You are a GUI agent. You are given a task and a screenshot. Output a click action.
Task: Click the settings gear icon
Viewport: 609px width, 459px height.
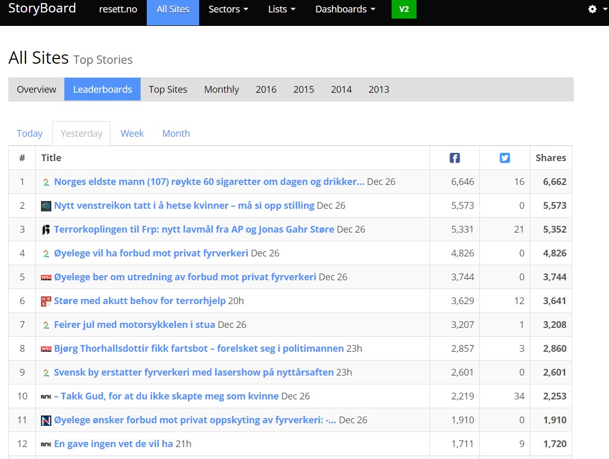pos(592,9)
